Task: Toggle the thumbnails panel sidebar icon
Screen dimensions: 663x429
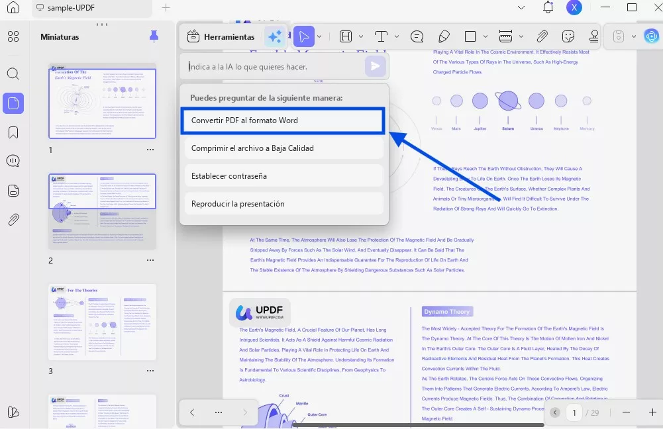Action: (x=13, y=103)
